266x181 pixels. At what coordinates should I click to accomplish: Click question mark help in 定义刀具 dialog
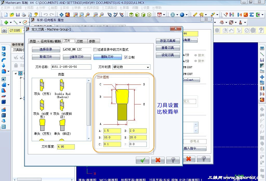pyautogui.click(x=173, y=160)
